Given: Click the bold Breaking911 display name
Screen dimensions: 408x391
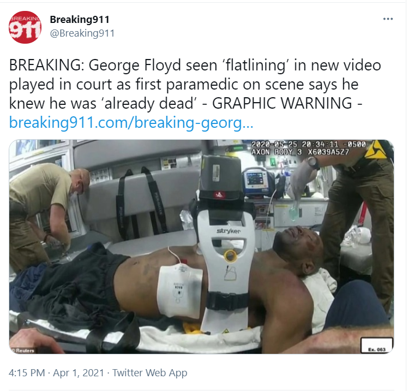Looking at the screenshot, I should tap(80, 19).
